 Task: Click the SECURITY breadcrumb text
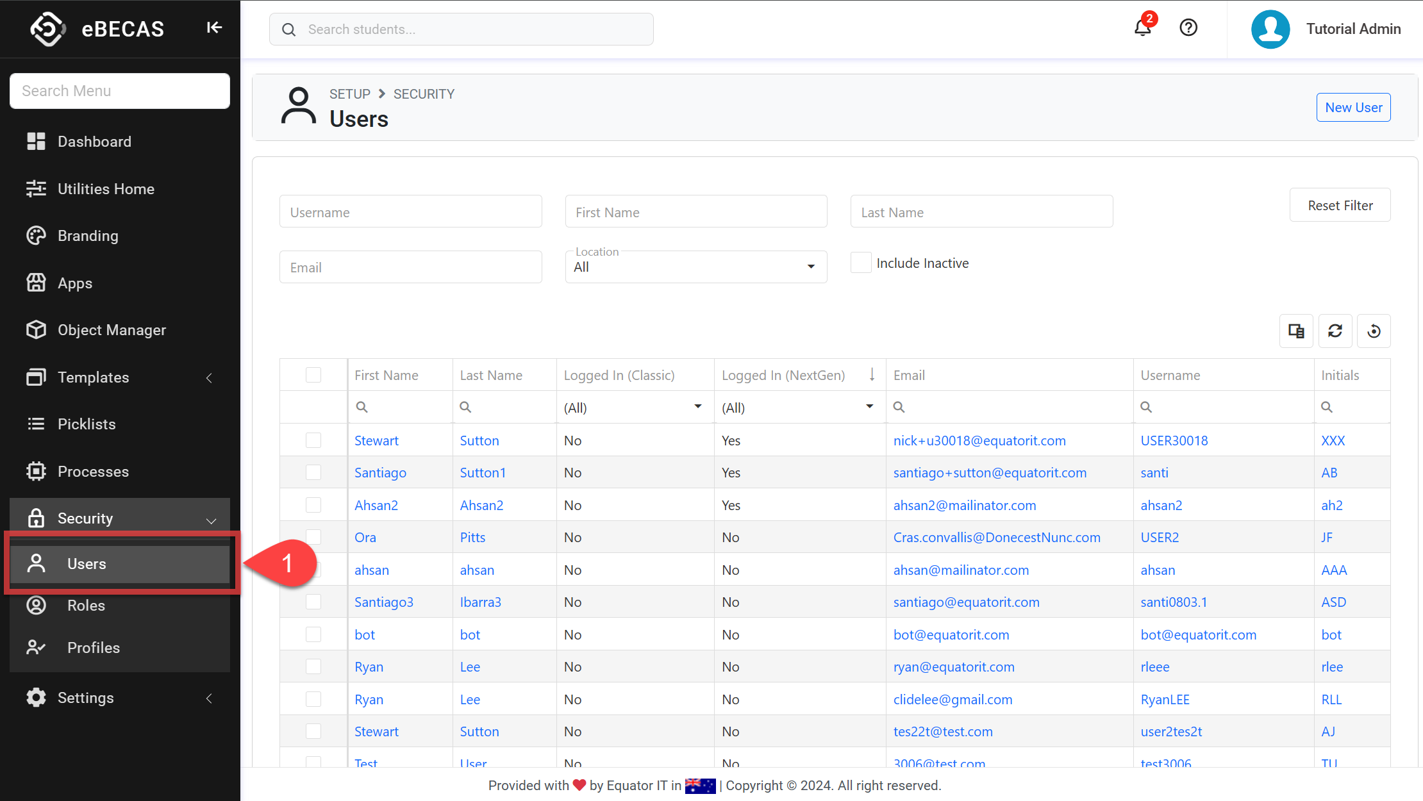pyautogui.click(x=424, y=94)
